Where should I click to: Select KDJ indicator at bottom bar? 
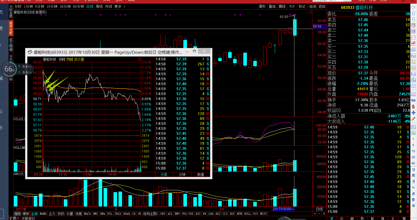click(x=218, y=214)
